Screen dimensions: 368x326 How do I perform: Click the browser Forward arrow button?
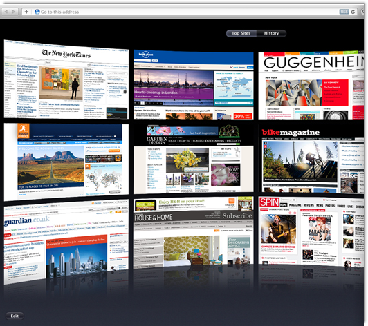(15, 12)
